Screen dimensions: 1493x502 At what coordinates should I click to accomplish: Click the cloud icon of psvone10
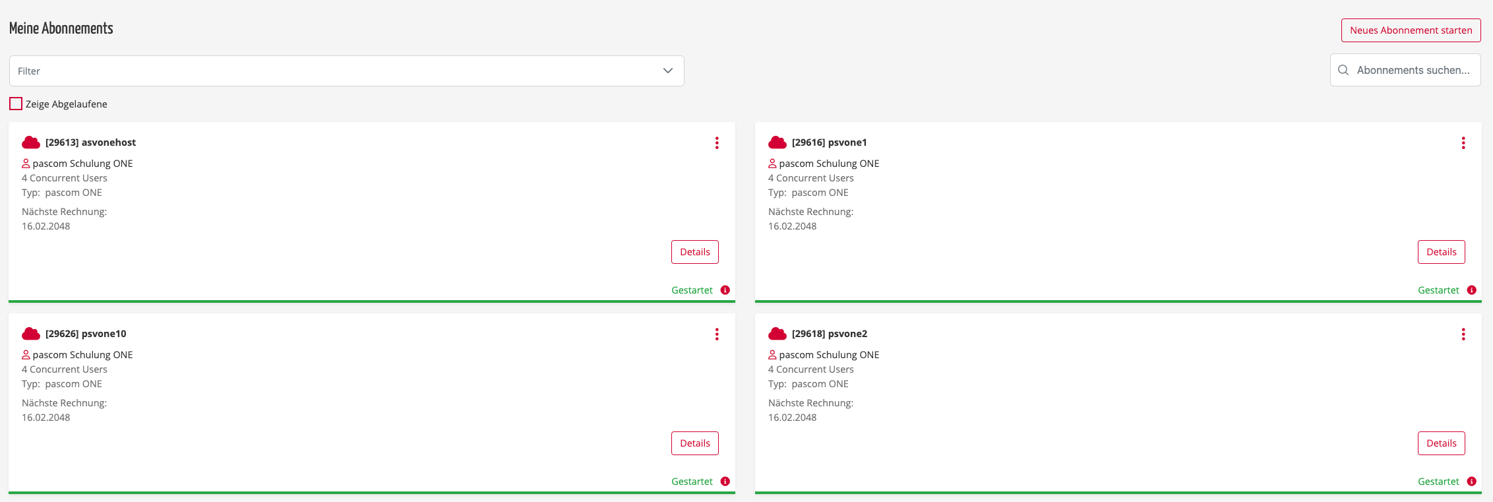pos(31,334)
